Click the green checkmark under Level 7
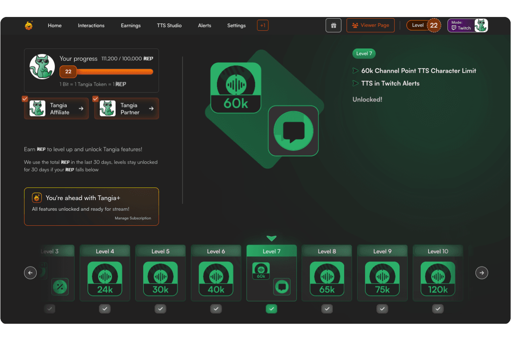Viewport: 511px width, 341px height. [x=271, y=309]
